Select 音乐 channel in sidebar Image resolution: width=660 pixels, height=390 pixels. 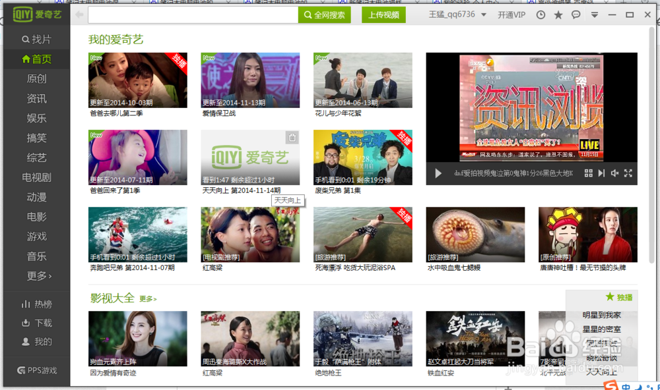(36, 256)
